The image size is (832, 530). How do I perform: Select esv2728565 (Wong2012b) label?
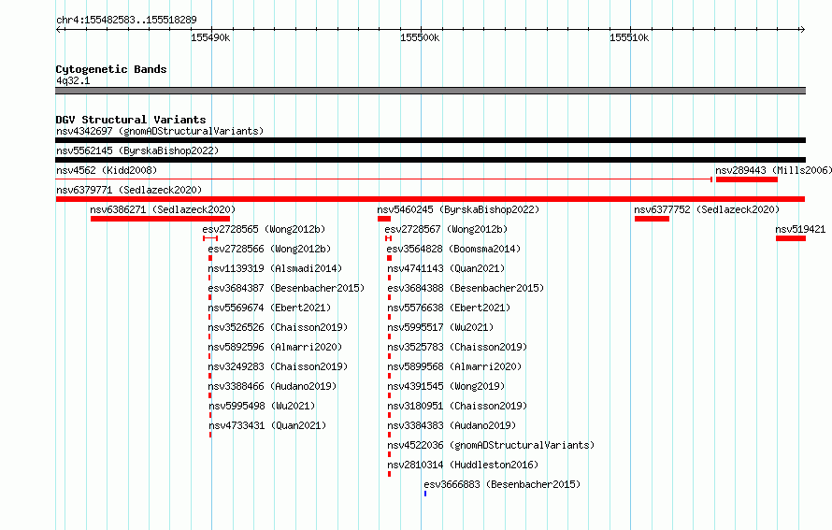click(x=264, y=229)
